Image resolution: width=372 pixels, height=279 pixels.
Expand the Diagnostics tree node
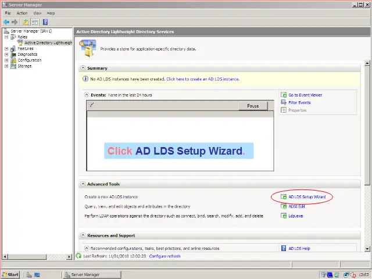6,54
